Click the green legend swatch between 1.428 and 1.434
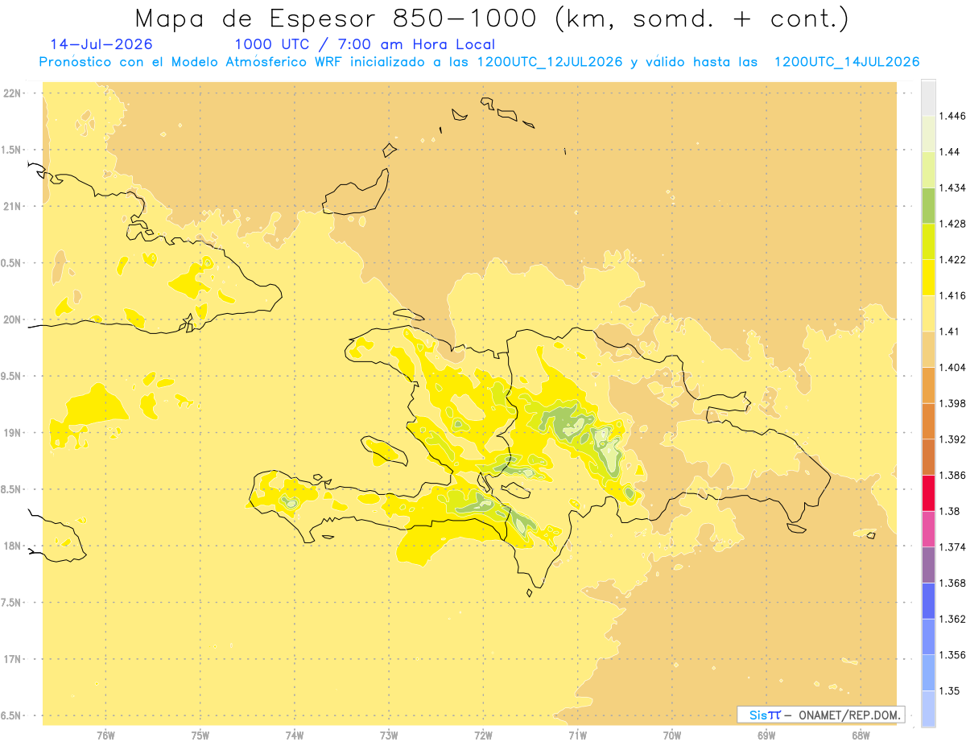Screen dimensions: 966x746 pyautogui.click(x=928, y=205)
